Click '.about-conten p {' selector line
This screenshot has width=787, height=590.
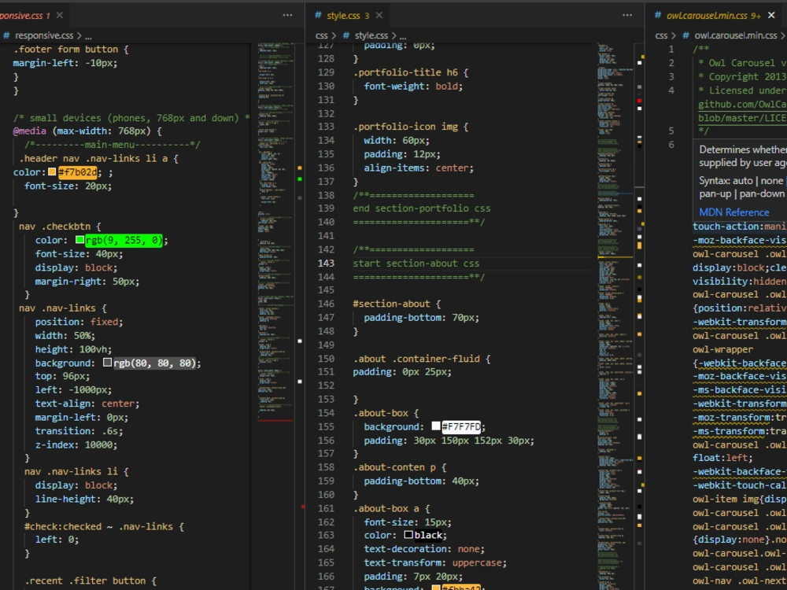[400, 467]
